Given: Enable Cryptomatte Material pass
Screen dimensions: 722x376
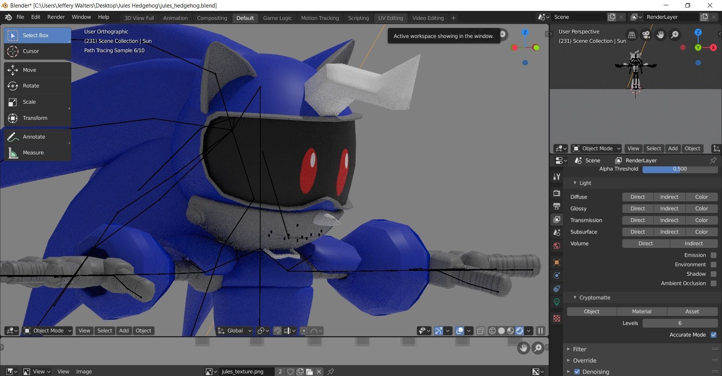Looking at the screenshot, I should click(642, 311).
